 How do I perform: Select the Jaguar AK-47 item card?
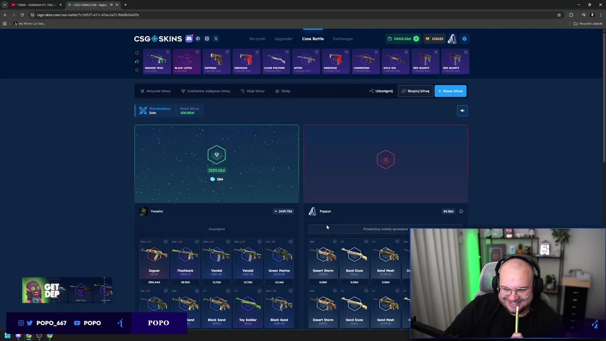(x=154, y=262)
